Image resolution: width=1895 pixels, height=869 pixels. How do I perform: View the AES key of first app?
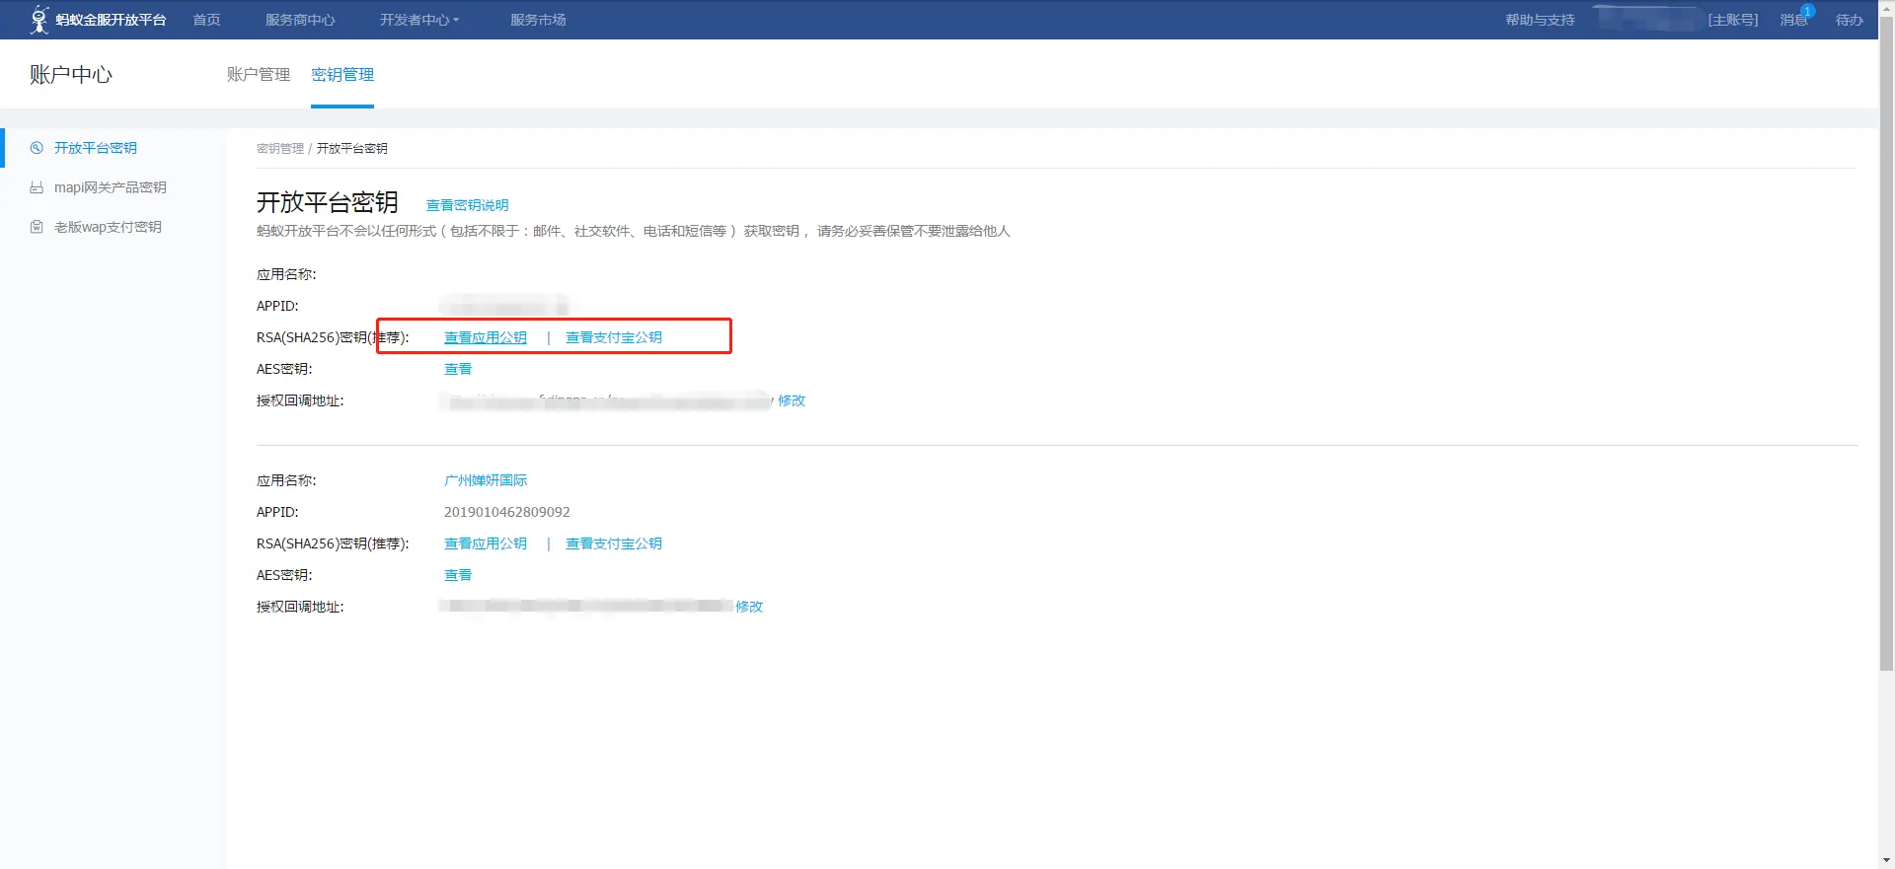(458, 369)
